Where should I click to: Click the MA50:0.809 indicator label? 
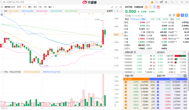click(x=56, y=11)
